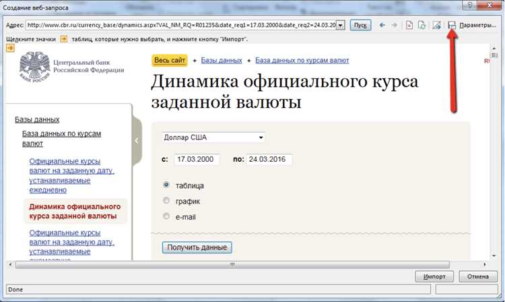Click the Получить данные button
This screenshot has height=302, width=505.
click(x=197, y=247)
